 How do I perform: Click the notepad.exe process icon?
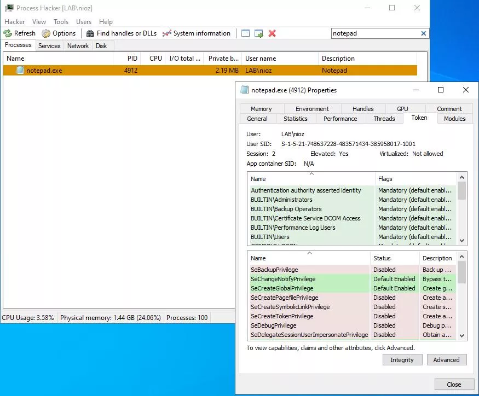click(x=20, y=70)
